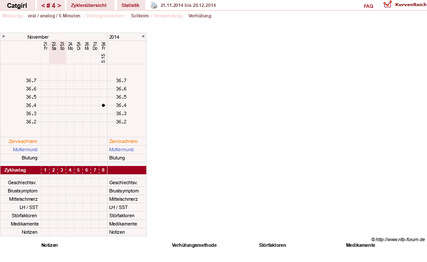Screen dimensions: 427x262
Task: Click the bottom Störfaktoren heading
Action: click(272, 245)
